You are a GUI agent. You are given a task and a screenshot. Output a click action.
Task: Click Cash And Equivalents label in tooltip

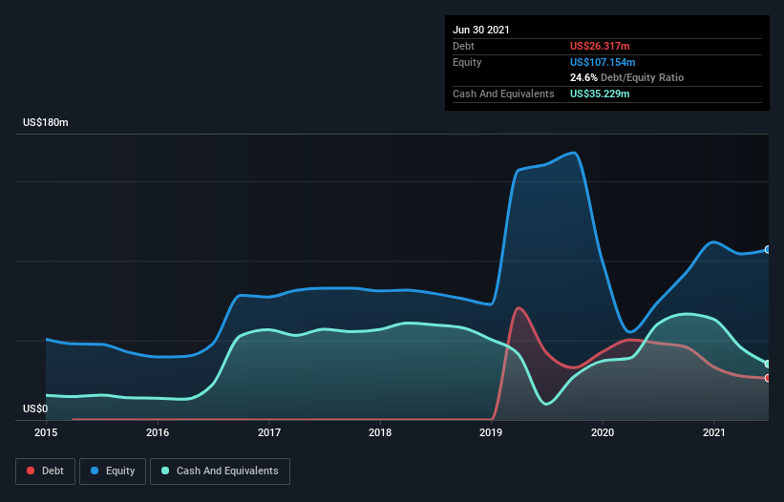coord(503,94)
